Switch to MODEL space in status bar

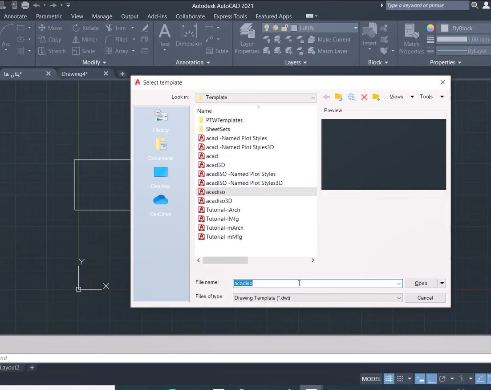371,379
